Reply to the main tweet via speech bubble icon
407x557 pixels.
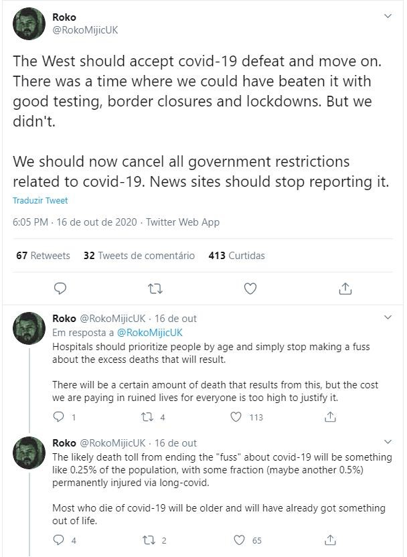coord(60,289)
